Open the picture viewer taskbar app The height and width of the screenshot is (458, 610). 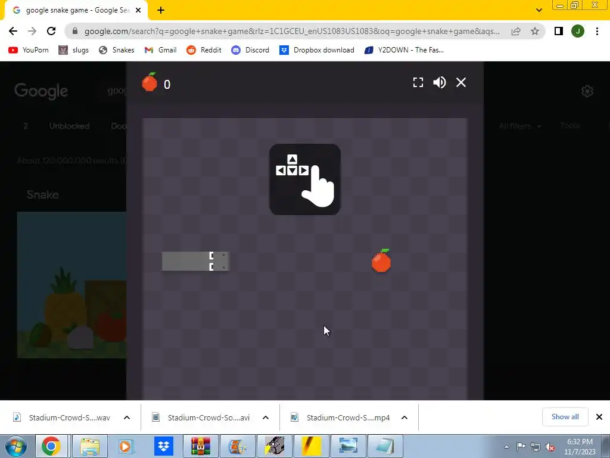coord(348,446)
